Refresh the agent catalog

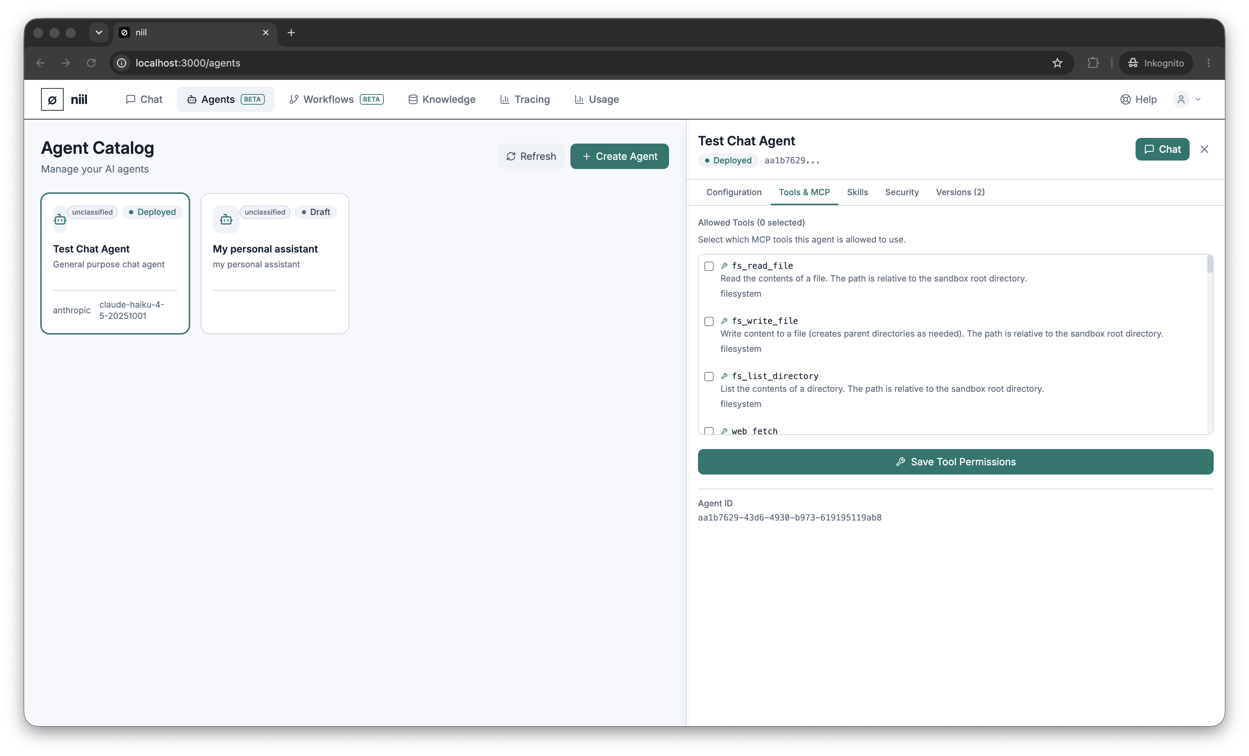pyautogui.click(x=531, y=156)
